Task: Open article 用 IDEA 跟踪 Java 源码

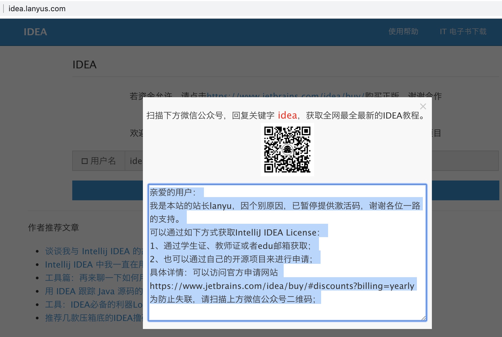Action: 94,291
